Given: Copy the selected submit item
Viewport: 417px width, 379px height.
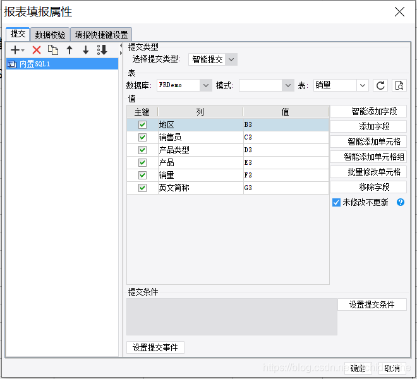Looking at the screenshot, I should point(53,50).
